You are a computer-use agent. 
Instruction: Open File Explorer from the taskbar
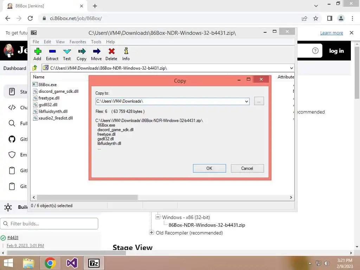tap(28, 263)
